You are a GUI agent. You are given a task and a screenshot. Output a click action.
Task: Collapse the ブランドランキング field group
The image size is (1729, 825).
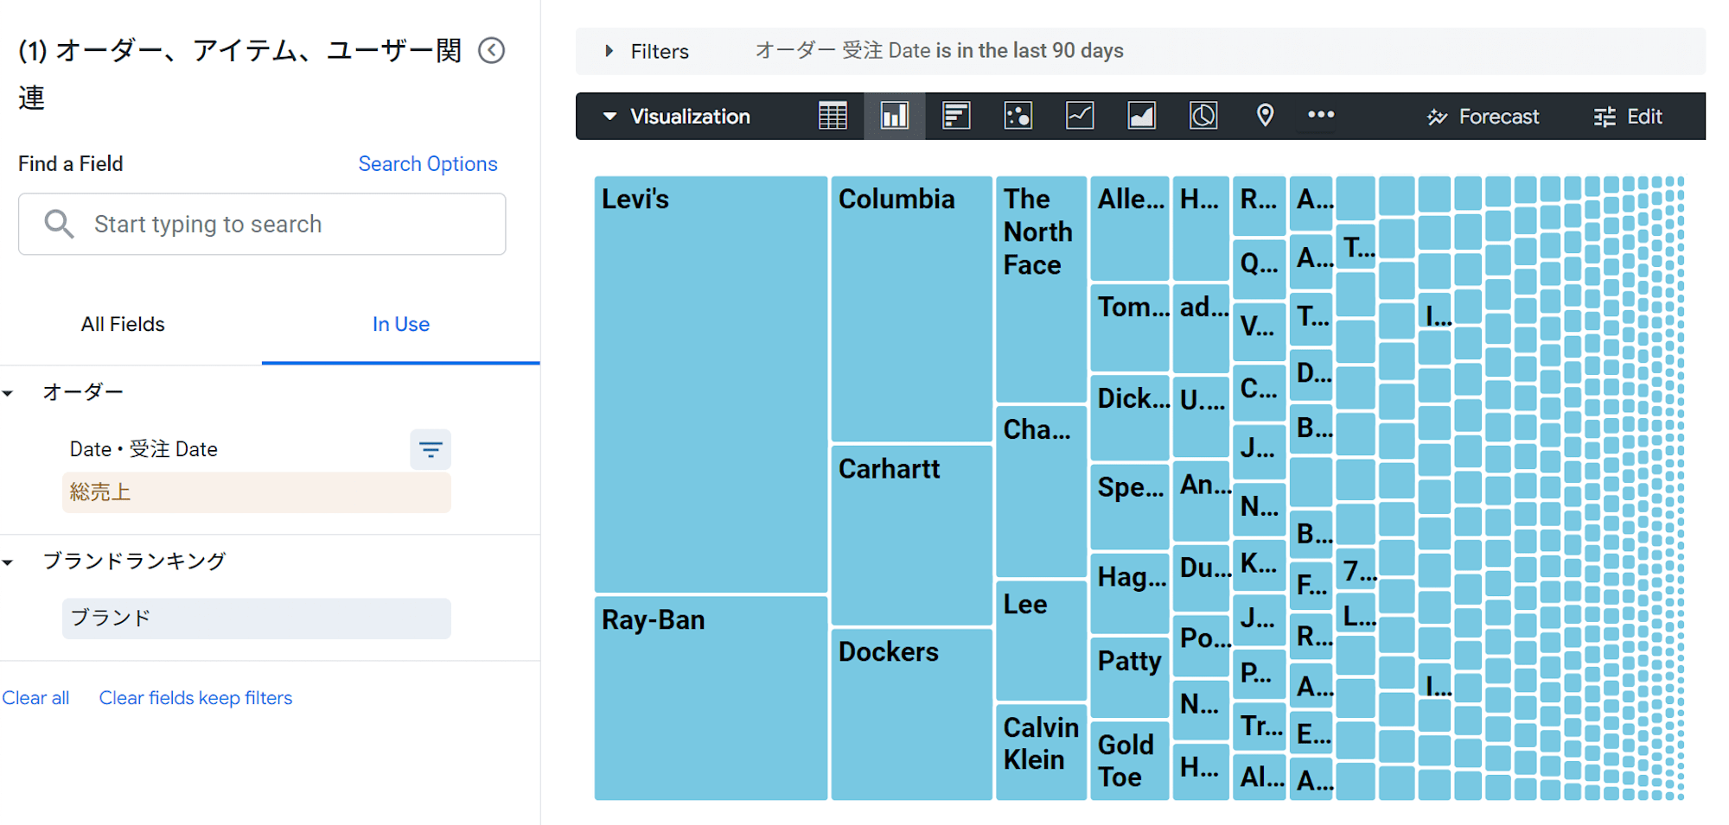point(9,562)
